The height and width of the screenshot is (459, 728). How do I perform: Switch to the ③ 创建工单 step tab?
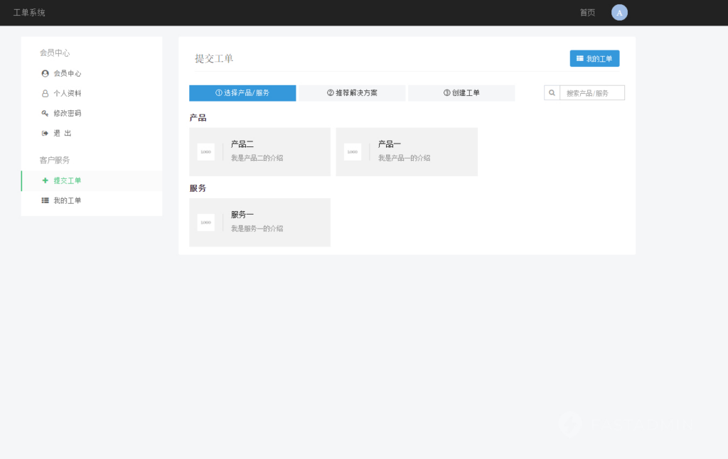pyautogui.click(x=461, y=93)
